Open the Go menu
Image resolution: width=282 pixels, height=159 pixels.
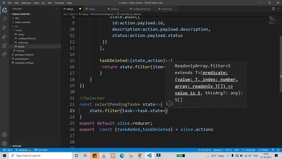(x=43, y=3)
